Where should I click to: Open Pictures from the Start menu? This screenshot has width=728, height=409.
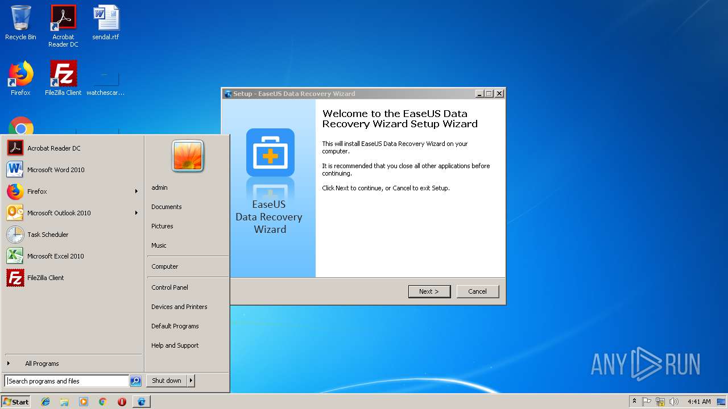pyautogui.click(x=162, y=226)
